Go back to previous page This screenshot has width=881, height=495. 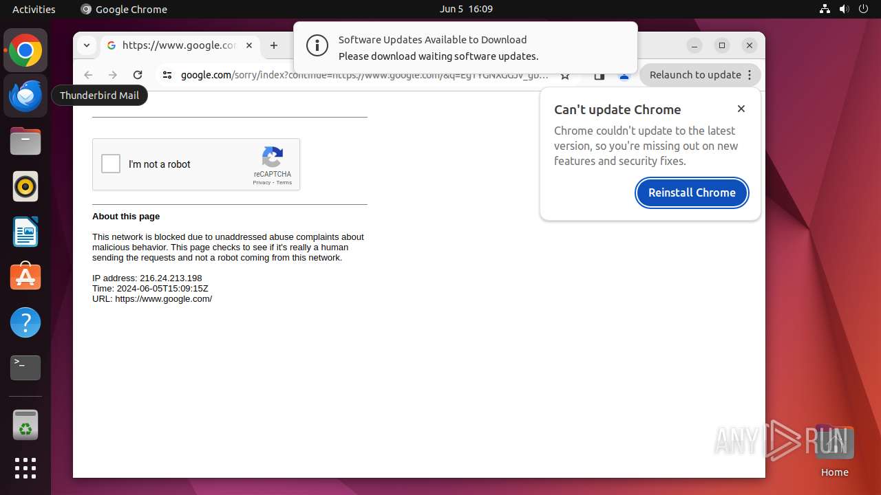click(88, 75)
